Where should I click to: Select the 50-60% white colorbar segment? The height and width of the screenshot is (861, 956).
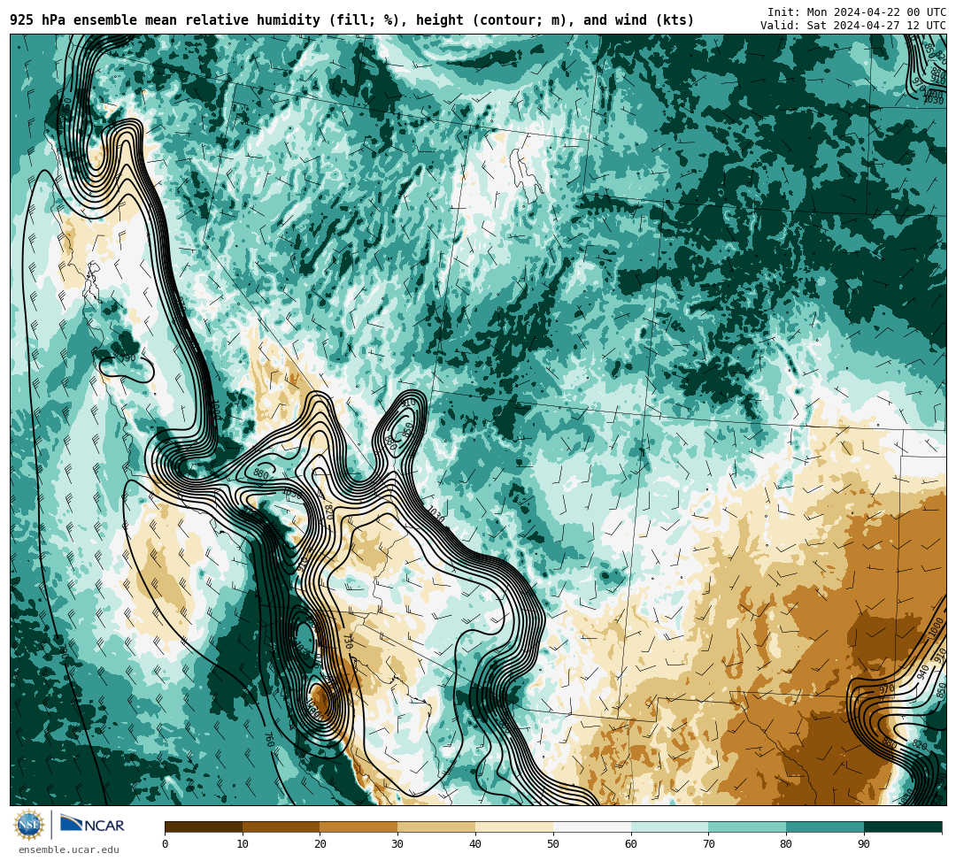tap(592, 826)
